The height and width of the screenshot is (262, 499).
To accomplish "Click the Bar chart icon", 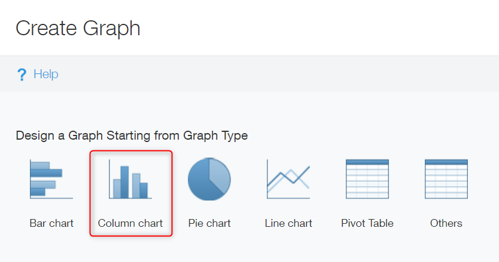I will (51, 178).
